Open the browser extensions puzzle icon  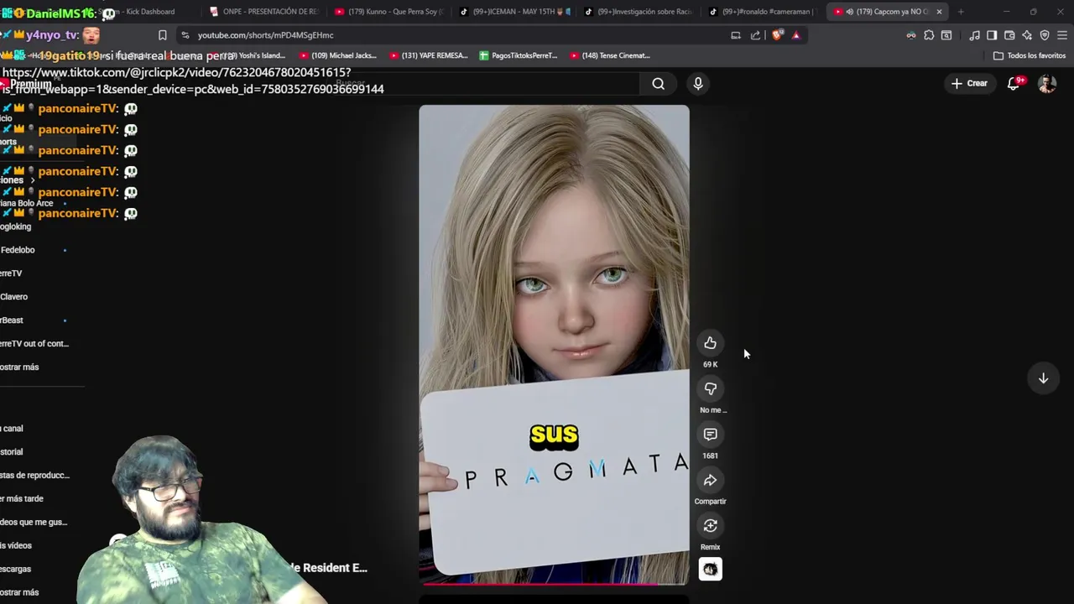[929, 35]
